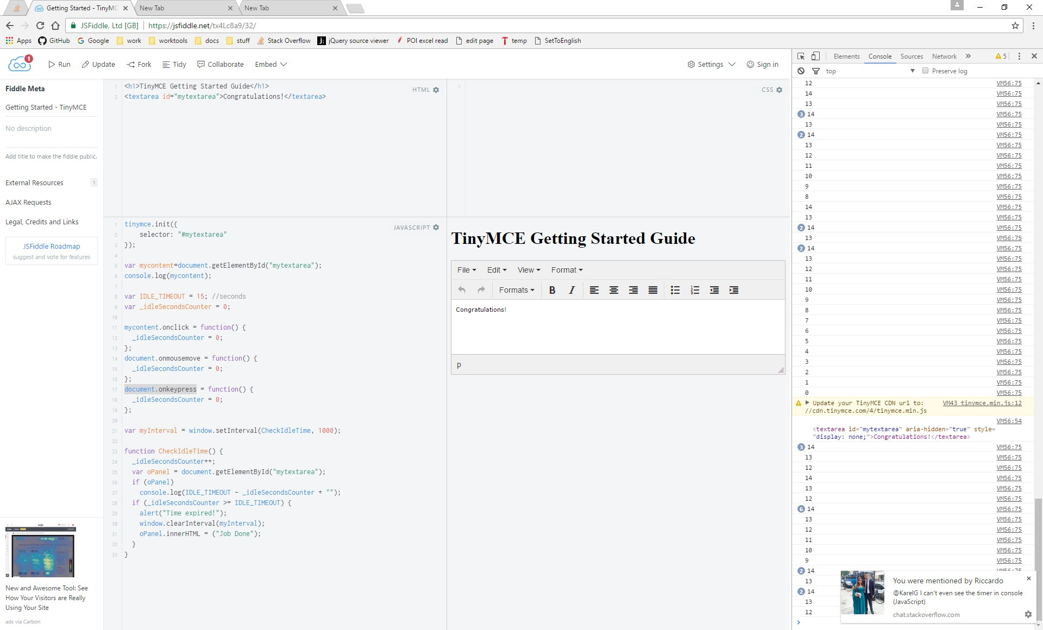Click the undo arrow in TinyMCE
This screenshot has height=630, width=1043.
click(462, 290)
